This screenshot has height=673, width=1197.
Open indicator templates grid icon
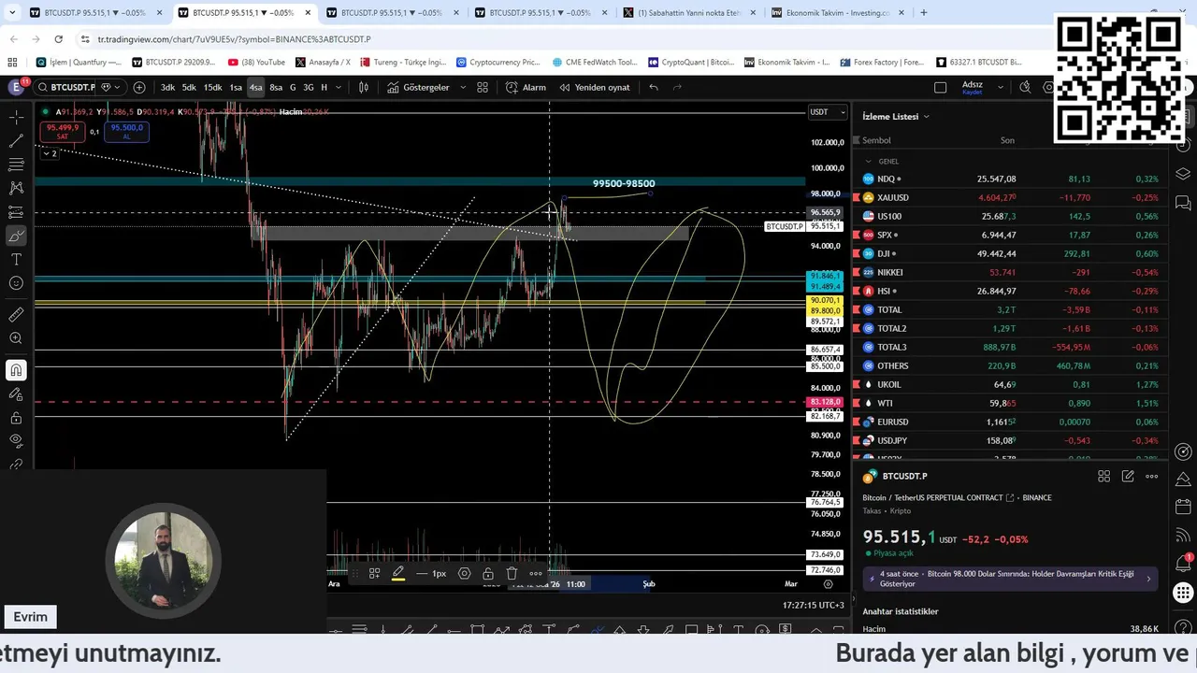pos(483,87)
